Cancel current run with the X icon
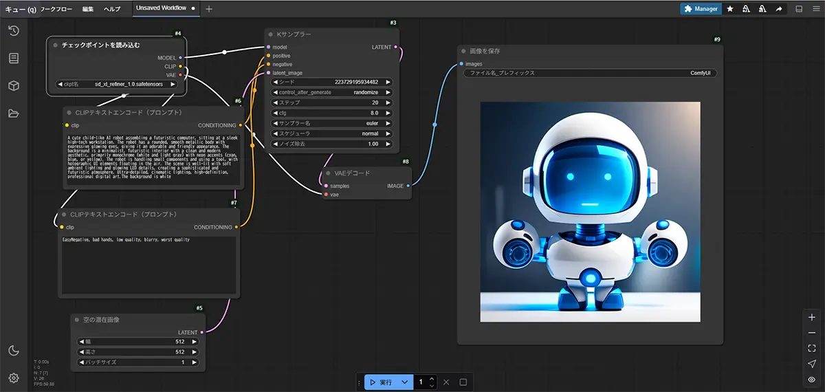This screenshot has height=392, width=825. tap(445, 382)
